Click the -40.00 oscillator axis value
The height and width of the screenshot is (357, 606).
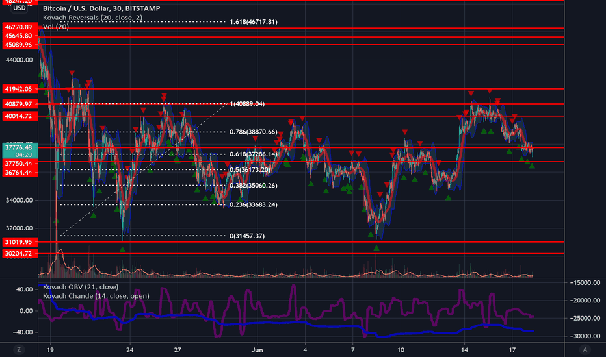[23, 332]
